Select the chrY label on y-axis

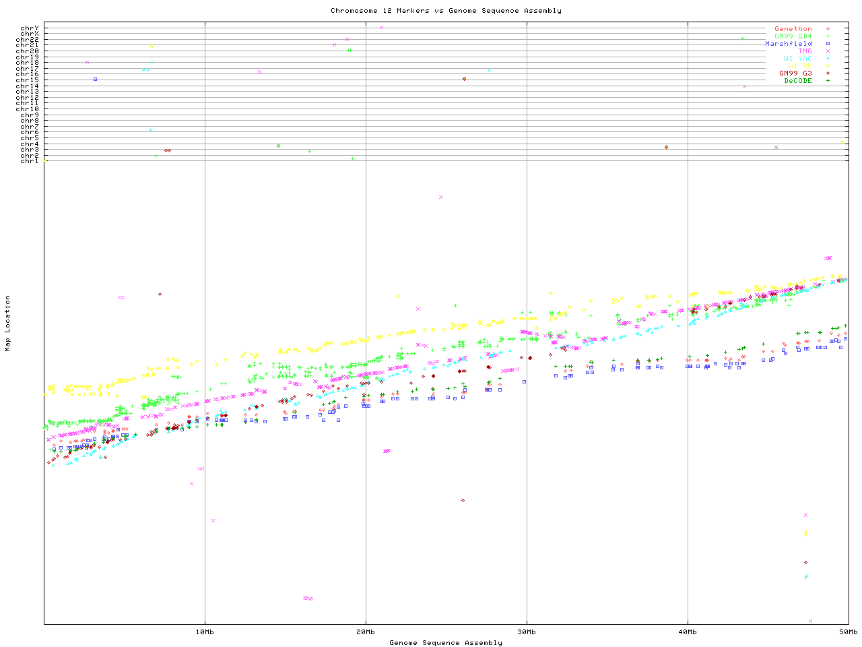click(29, 28)
